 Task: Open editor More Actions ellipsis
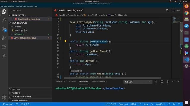pos(178,11)
